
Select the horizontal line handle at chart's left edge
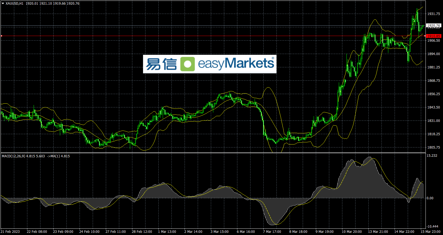coord(1,36)
